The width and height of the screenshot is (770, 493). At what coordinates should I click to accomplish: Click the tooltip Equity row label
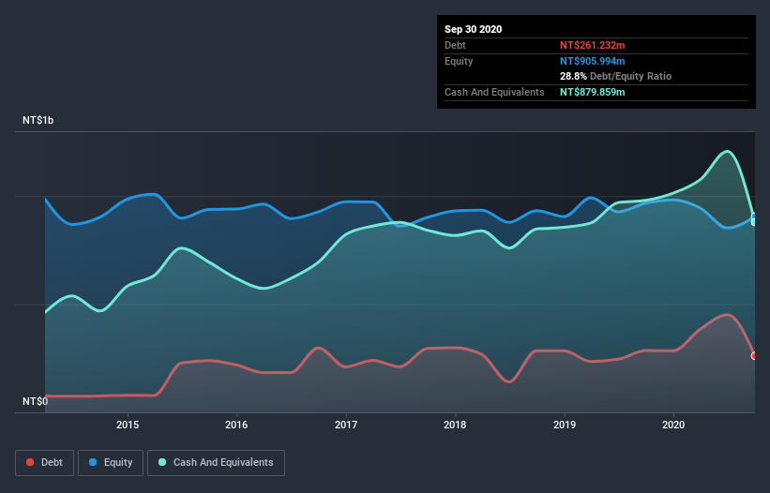pyautogui.click(x=459, y=61)
